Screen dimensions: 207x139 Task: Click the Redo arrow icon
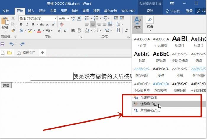pyautogui.click(x=22, y=44)
